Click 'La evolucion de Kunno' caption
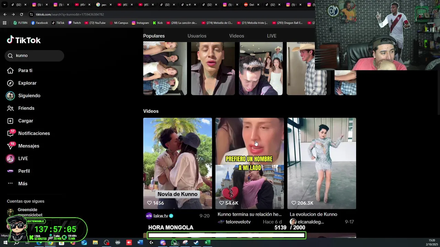 (x=313, y=214)
